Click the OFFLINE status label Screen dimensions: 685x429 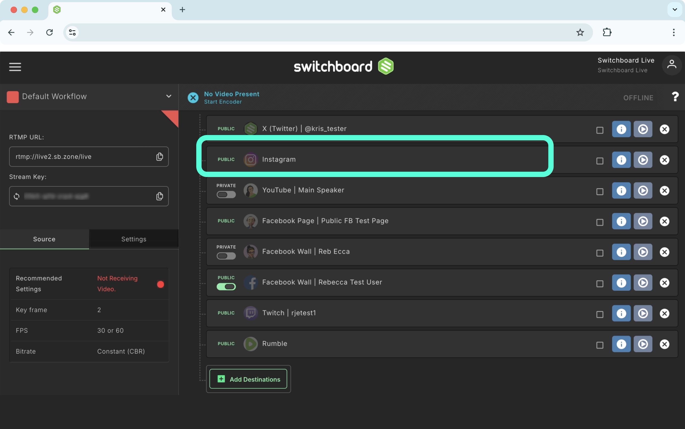tap(638, 98)
